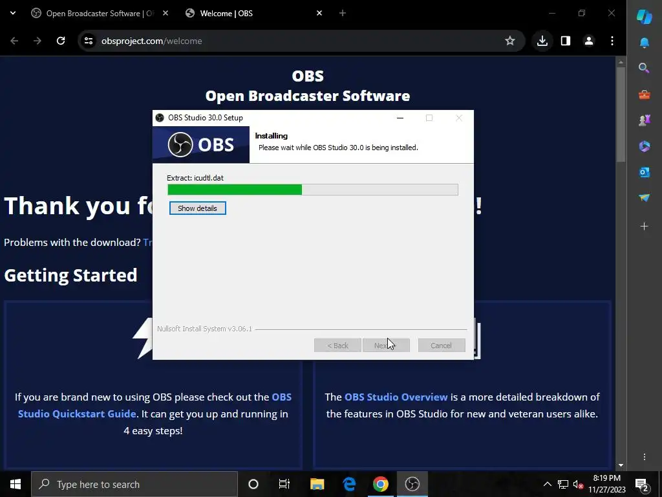The height and width of the screenshot is (497, 662).
Task: Open Cortana circle on taskbar
Action: coord(253,484)
